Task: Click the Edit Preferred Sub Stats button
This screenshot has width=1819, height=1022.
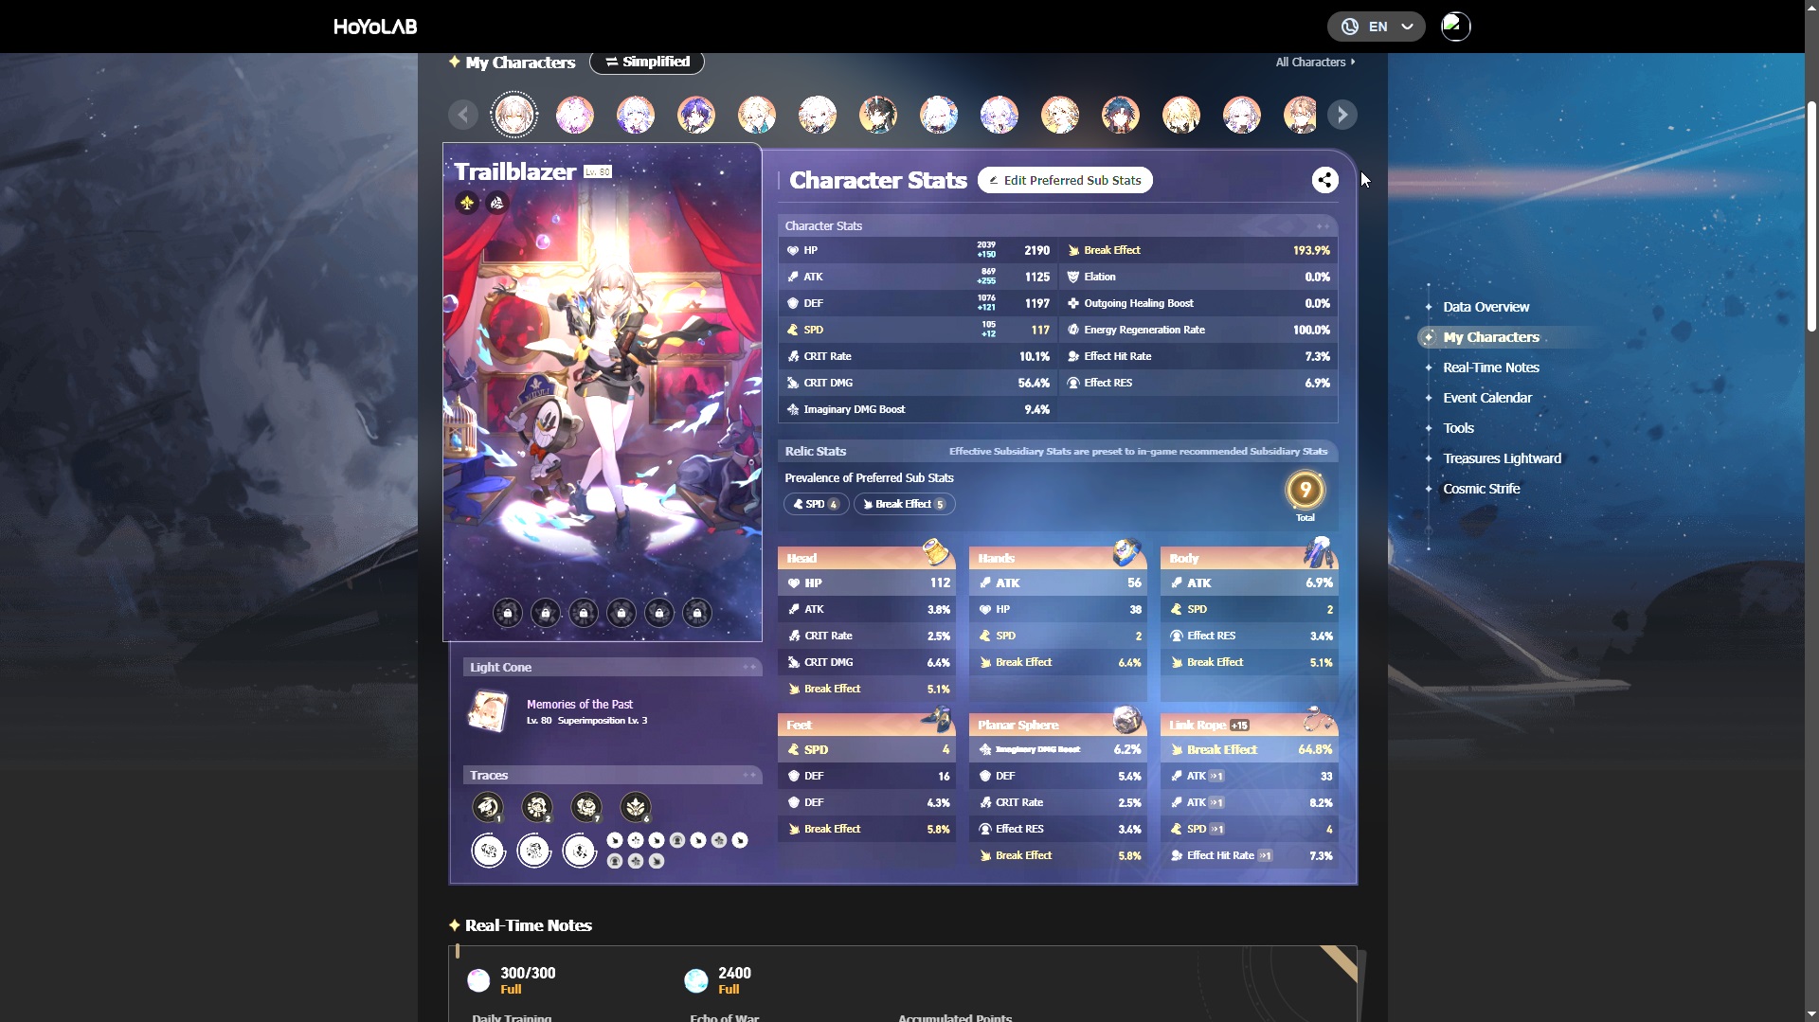Action: [1065, 180]
